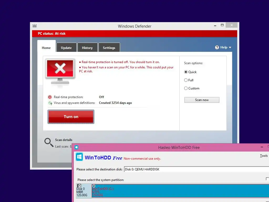Select WinToHDD (C:) partition radio button
This screenshot has width=269, height=202.
click(x=94, y=186)
